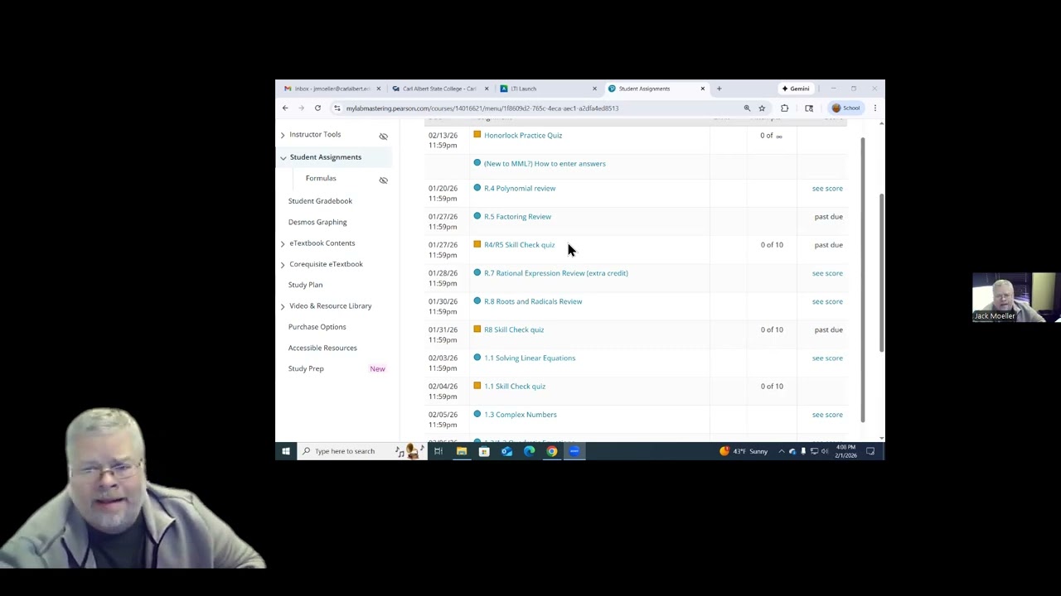The image size is (1061, 596).
Task: Open Task View on the taskbar
Action: point(438,451)
